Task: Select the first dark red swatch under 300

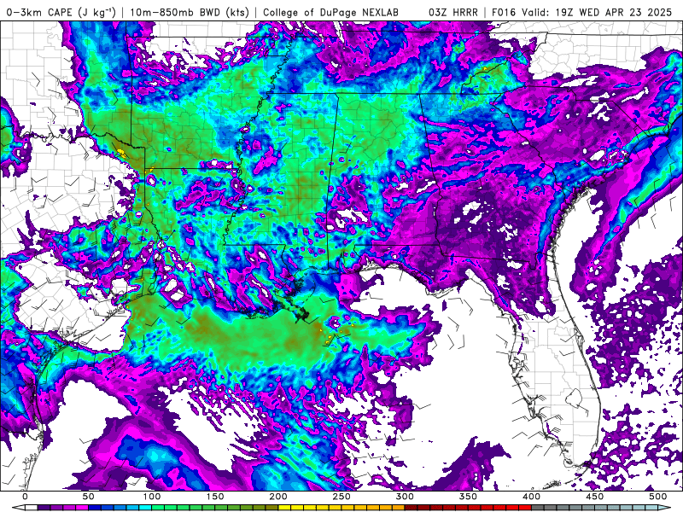Action: point(411,507)
